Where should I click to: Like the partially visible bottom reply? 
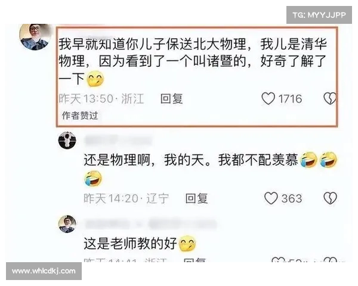pyautogui.click(x=279, y=260)
